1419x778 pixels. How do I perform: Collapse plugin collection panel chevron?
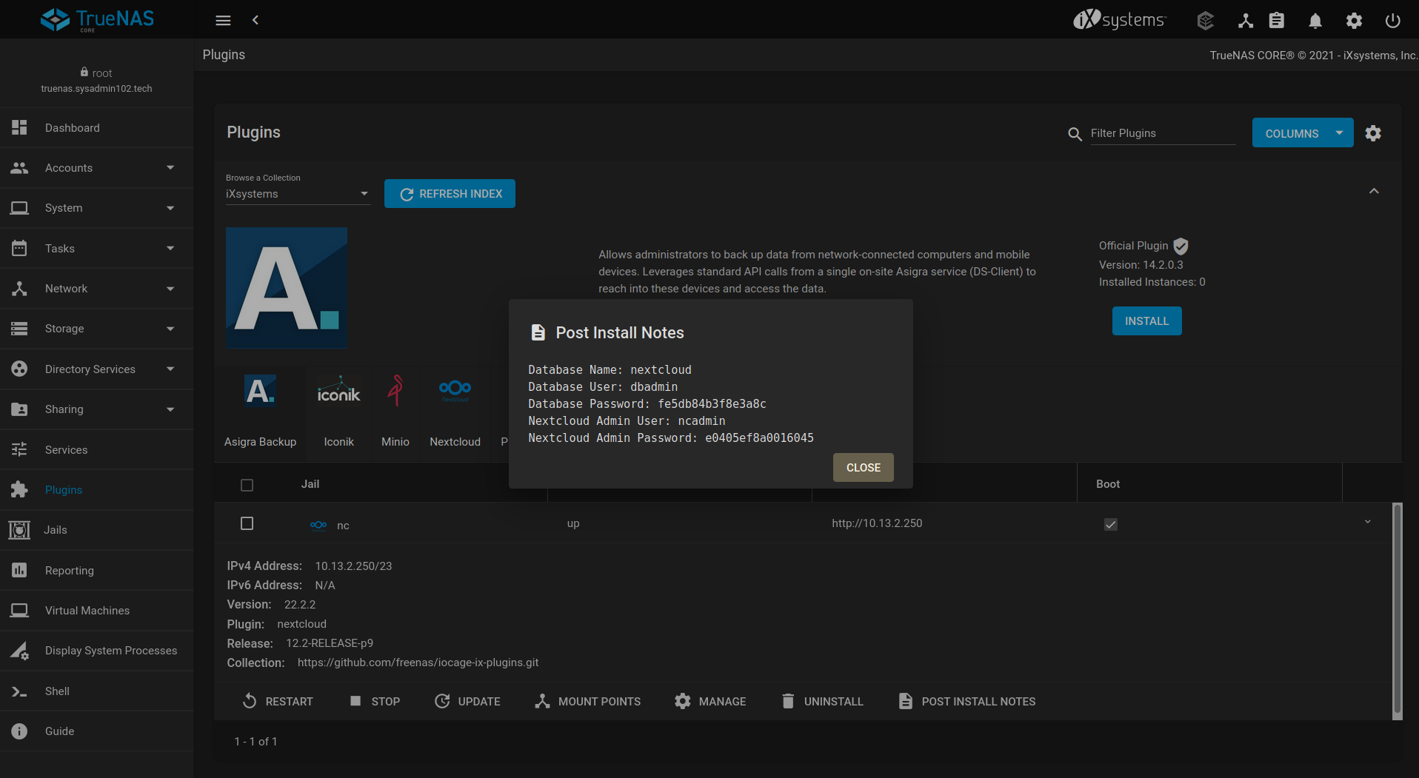click(x=1374, y=191)
